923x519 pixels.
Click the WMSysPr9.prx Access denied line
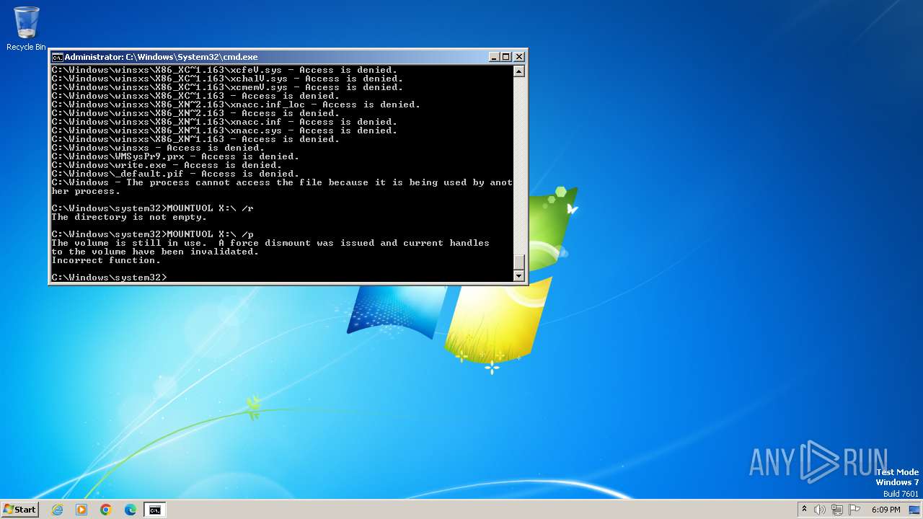point(175,156)
